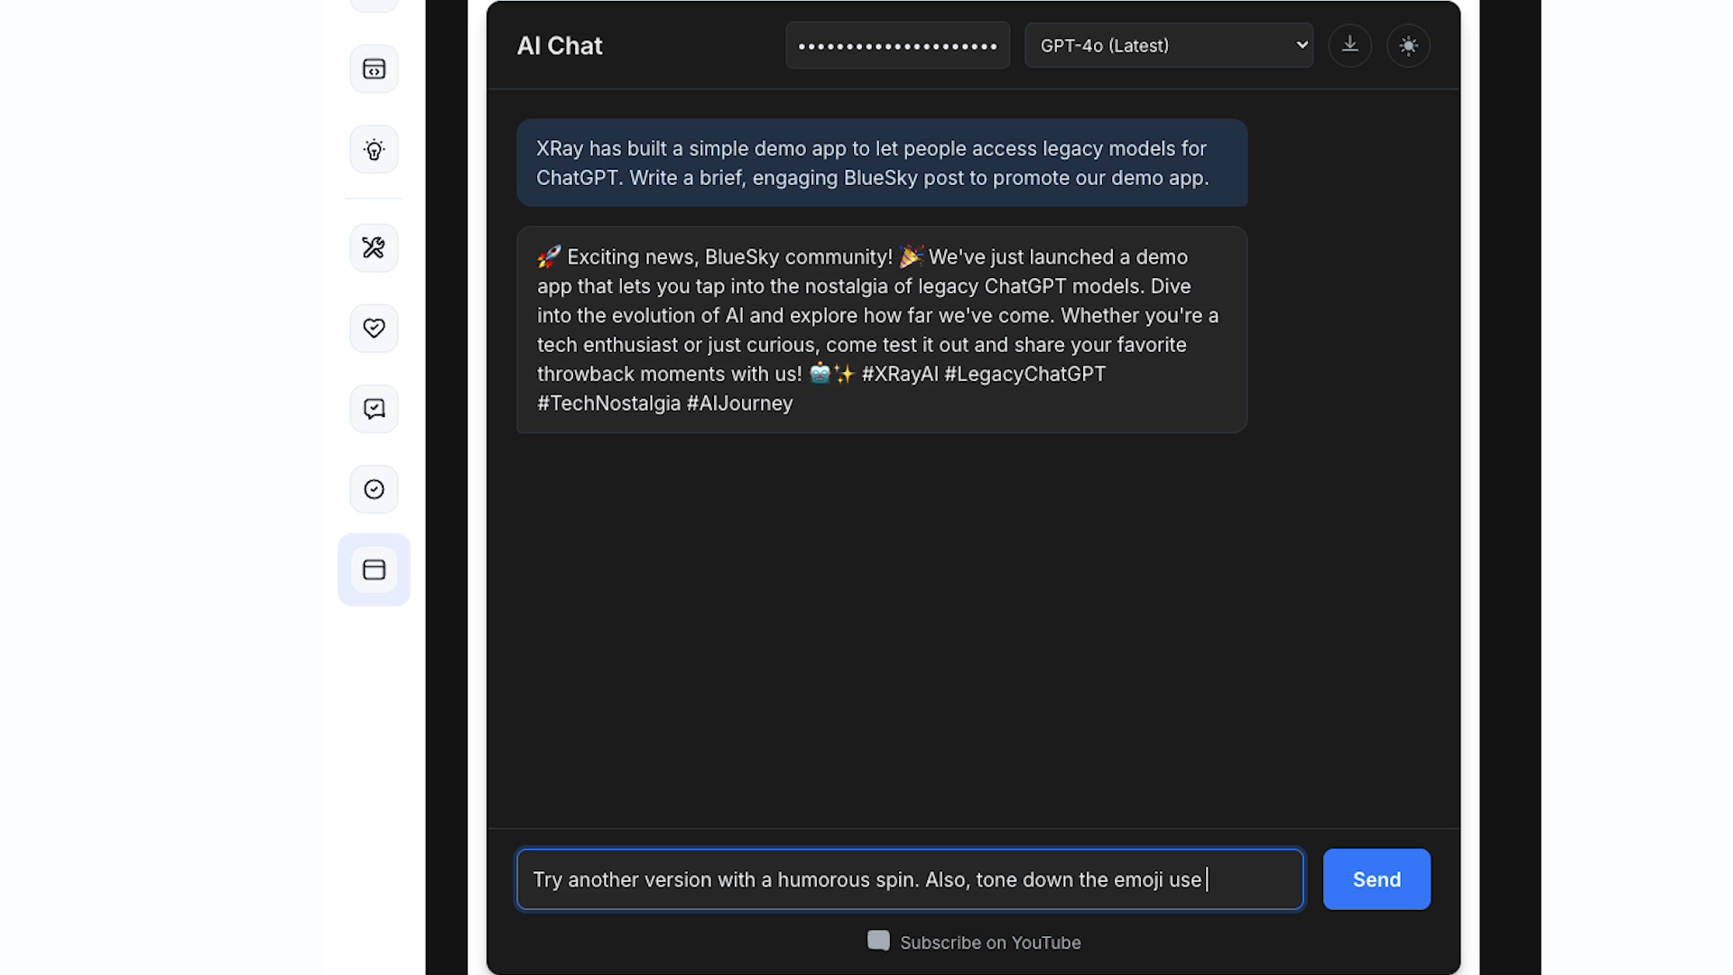Enable the Subscribe on YouTube checkbox

click(x=877, y=940)
